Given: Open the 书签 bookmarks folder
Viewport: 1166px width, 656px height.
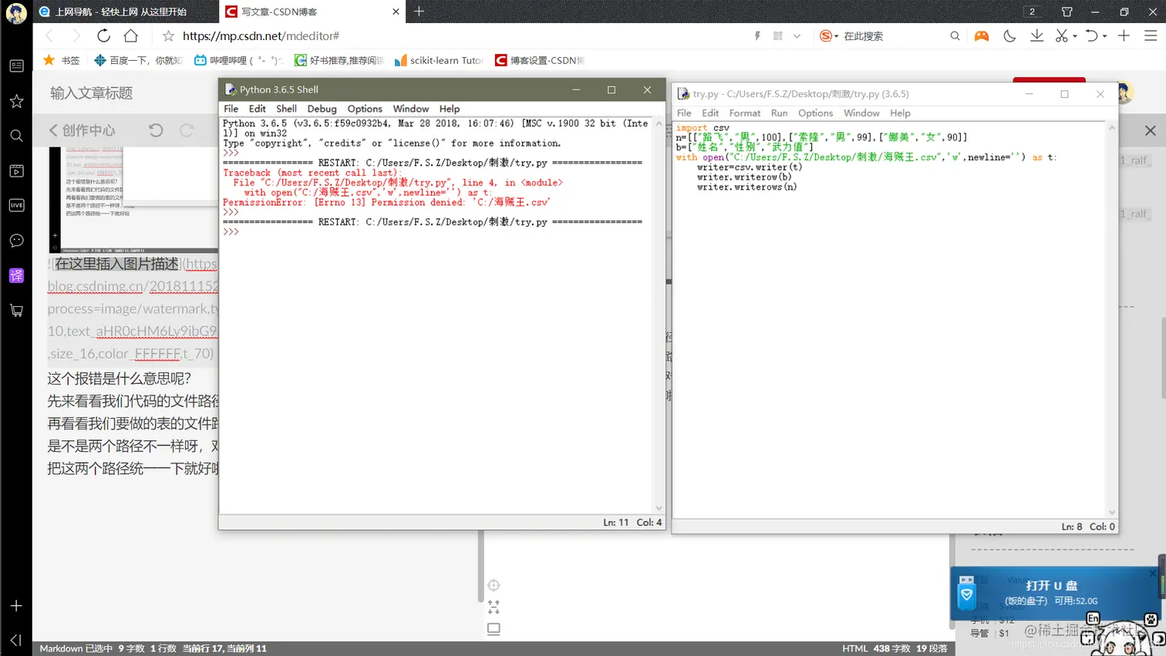Looking at the screenshot, I should coord(62,60).
